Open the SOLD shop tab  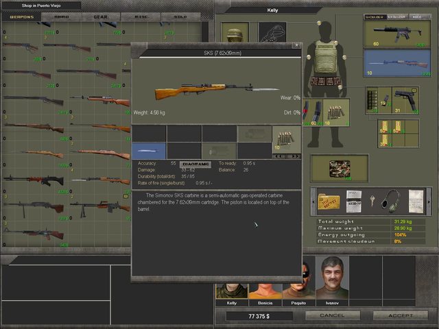pyautogui.click(x=180, y=17)
